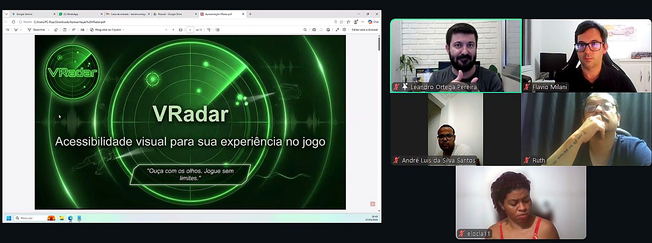Reload the PDF page

(13, 22)
